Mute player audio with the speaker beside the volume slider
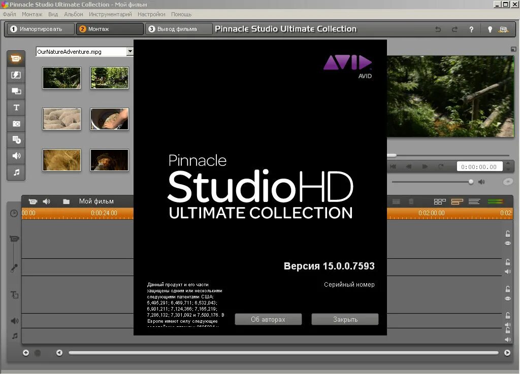 click(x=481, y=182)
